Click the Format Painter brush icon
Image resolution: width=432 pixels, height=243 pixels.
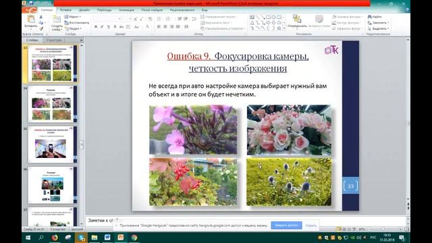(x=41, y=28)
